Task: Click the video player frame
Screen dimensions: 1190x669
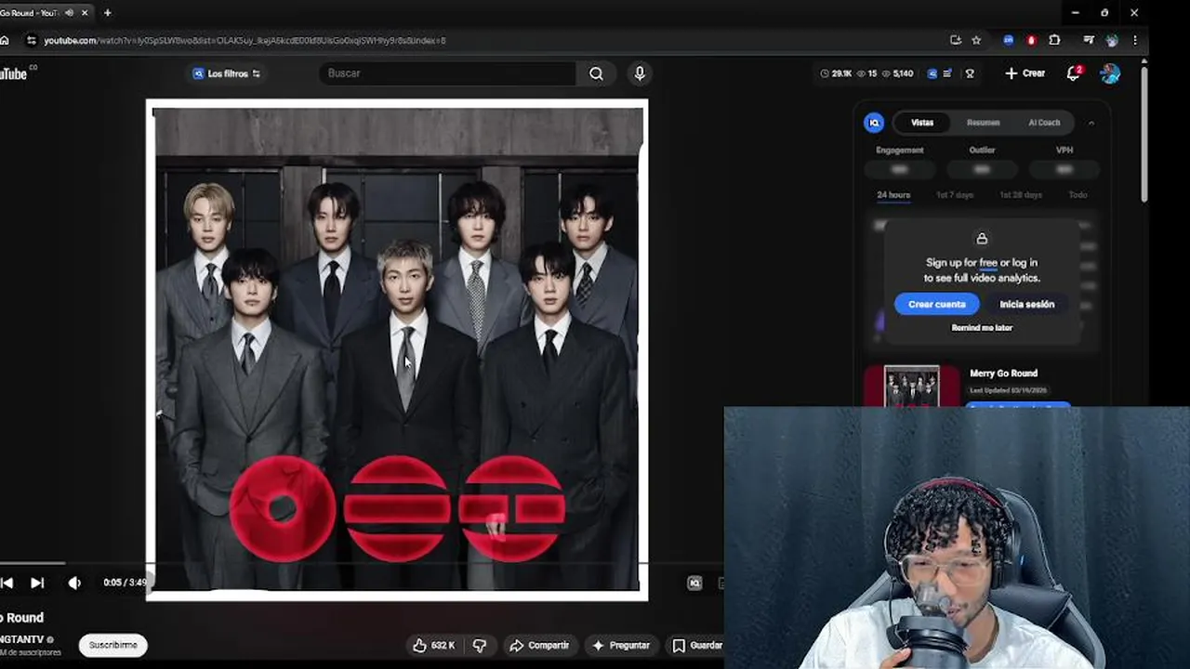Action: click(397, 349)
